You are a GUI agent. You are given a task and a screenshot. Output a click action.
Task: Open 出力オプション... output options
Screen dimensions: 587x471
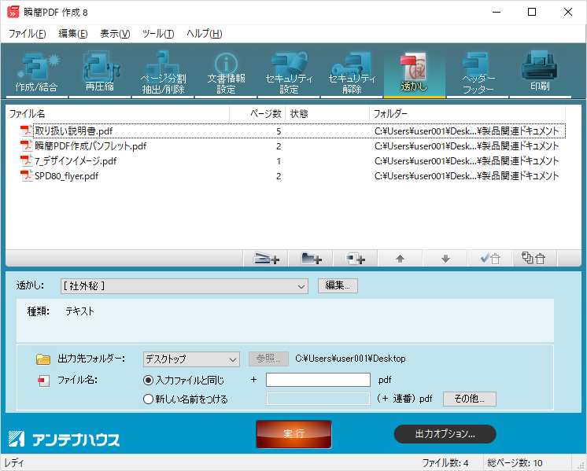(x=445, y=434)
